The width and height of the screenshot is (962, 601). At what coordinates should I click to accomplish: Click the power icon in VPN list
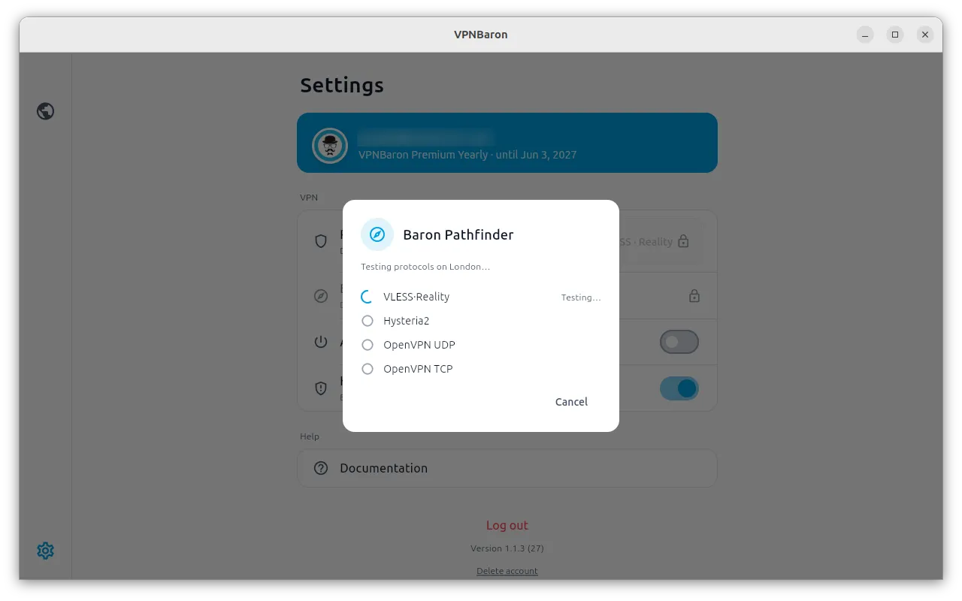click(x=321, y=342)
